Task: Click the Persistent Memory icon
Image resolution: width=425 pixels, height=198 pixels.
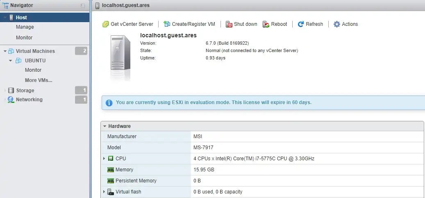Action: [111, 181]
